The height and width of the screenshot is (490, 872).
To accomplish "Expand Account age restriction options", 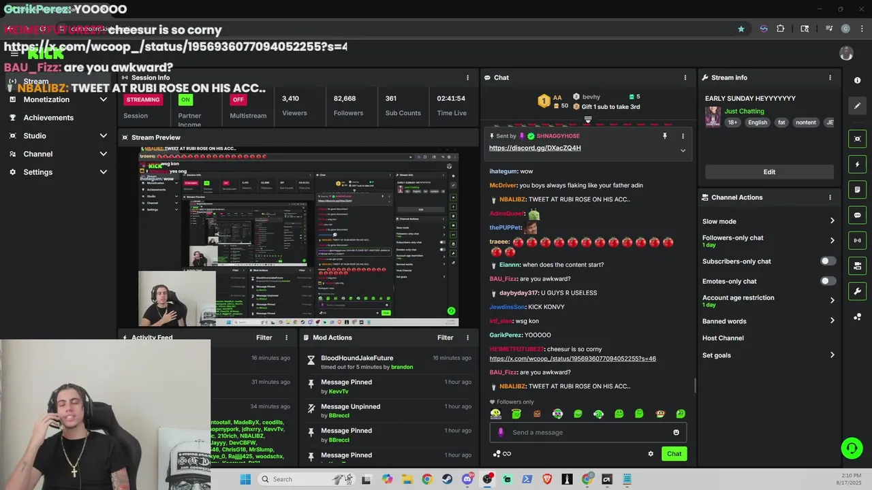I will click(x=832, y=300).
